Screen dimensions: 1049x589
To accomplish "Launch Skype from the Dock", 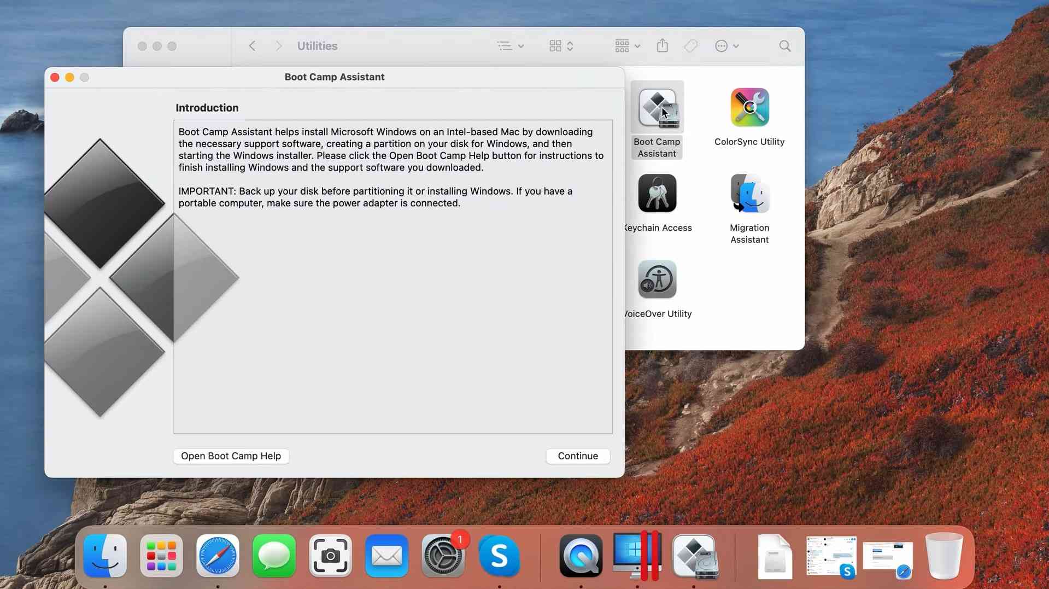I will pos(499,556).
